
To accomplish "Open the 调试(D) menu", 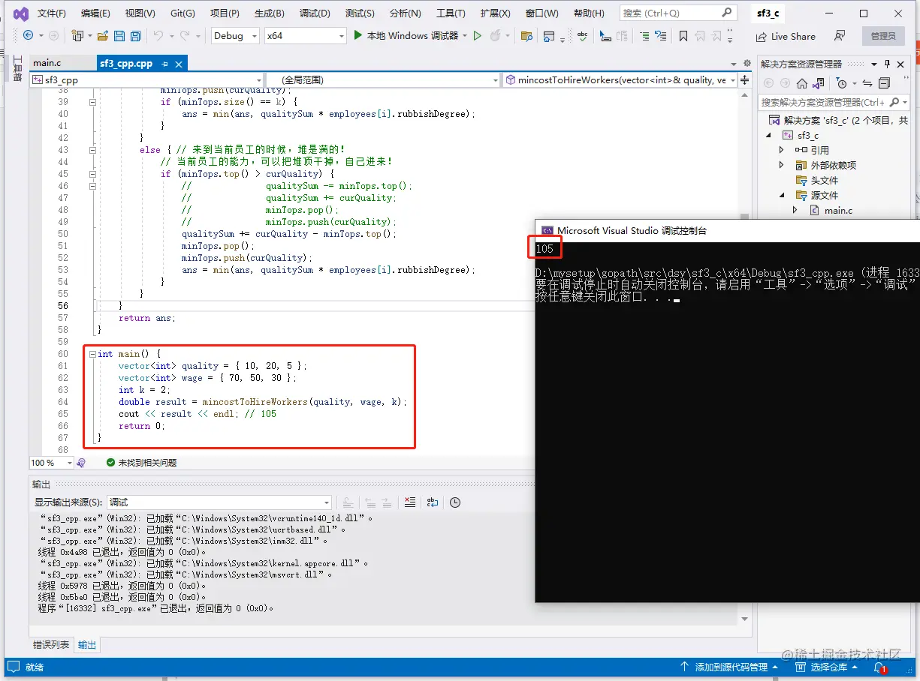I will pos(315,13).
